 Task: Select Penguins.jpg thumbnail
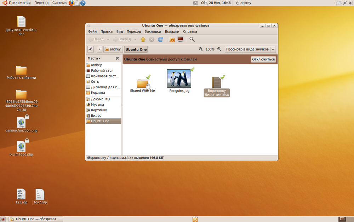(x=179, y=79)
